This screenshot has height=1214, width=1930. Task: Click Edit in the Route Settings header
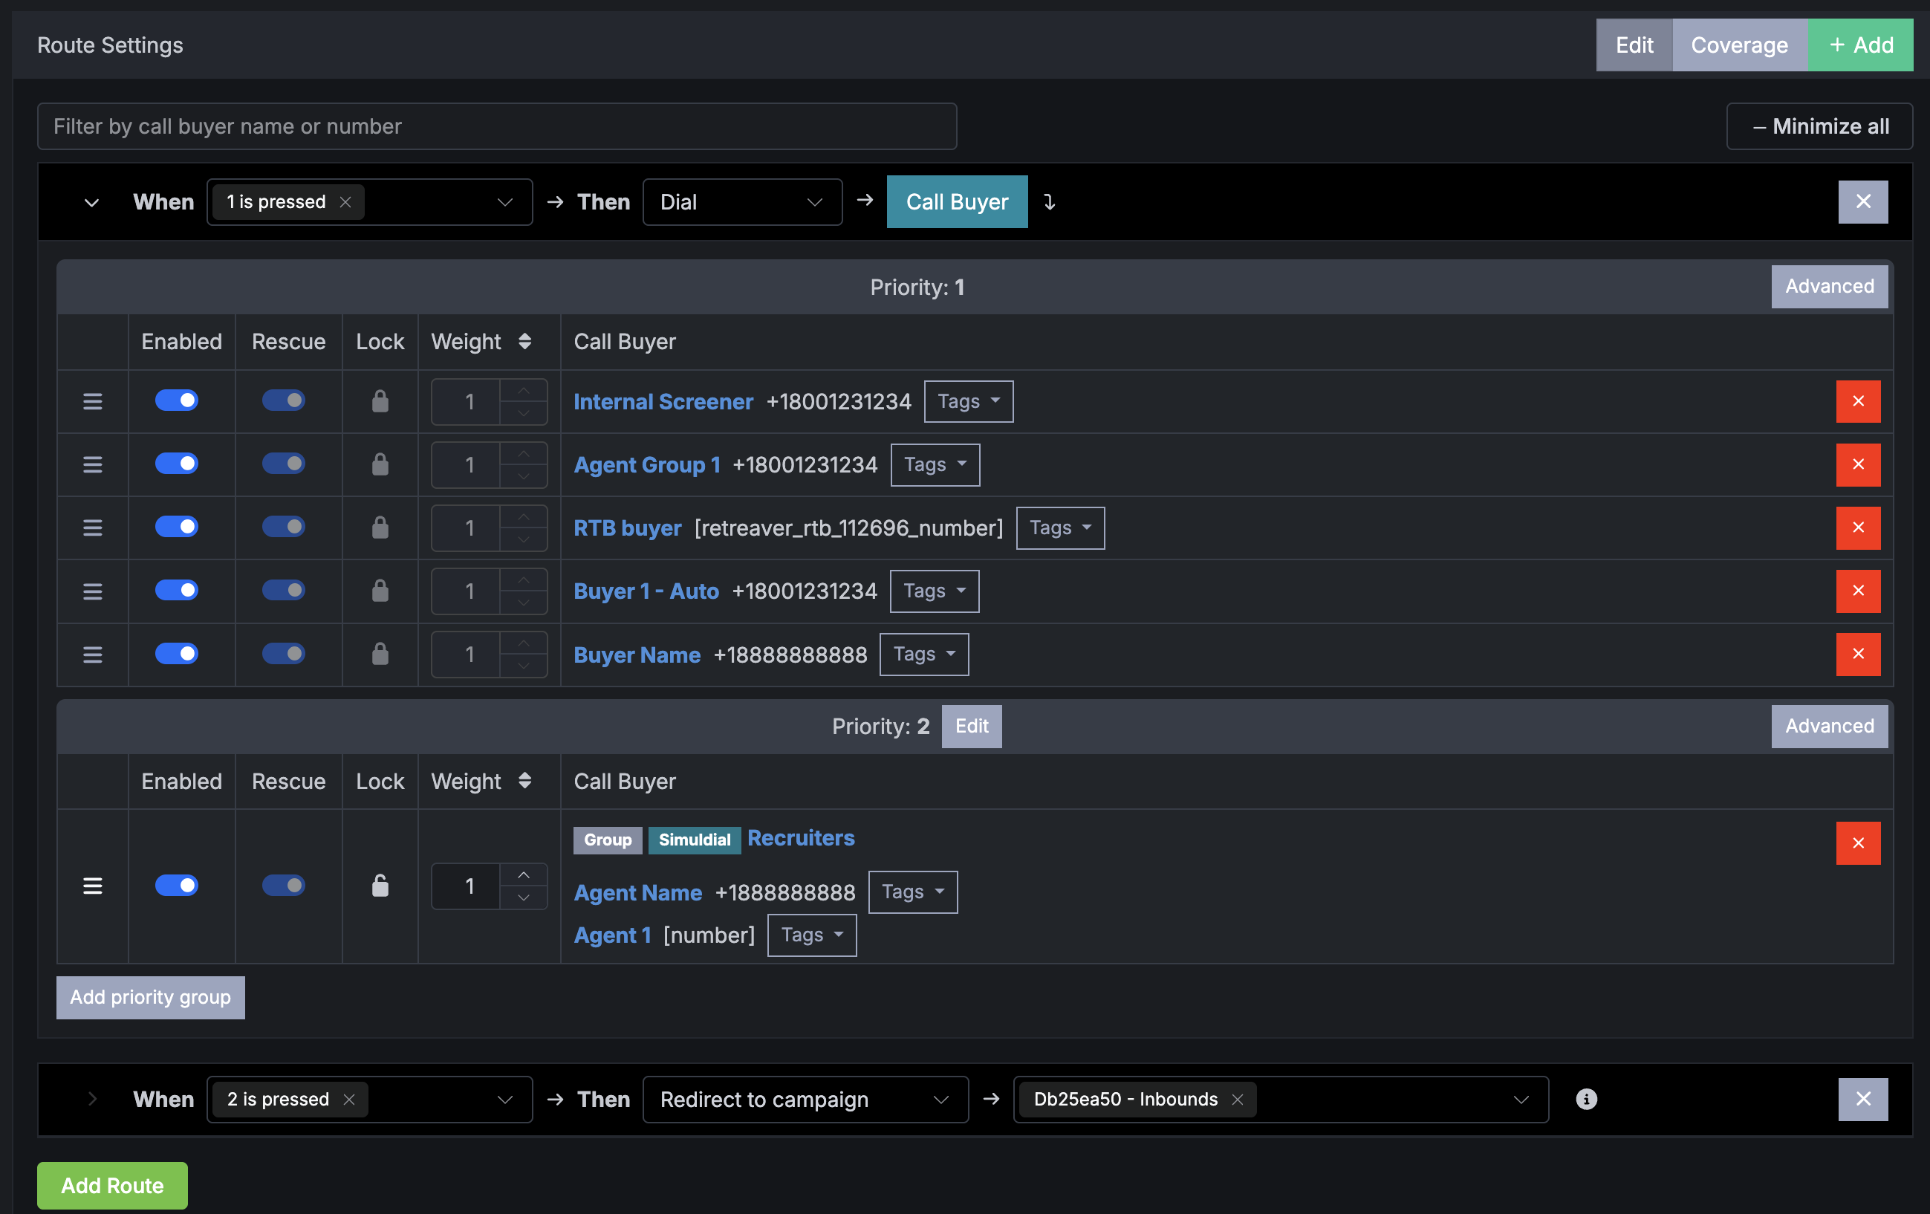[x=1634, y=45]
